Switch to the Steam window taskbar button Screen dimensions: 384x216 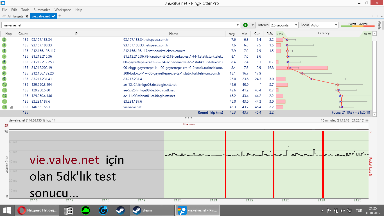(152, 210)
